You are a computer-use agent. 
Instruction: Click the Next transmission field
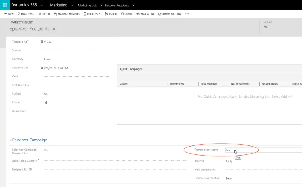coord(264,169)
